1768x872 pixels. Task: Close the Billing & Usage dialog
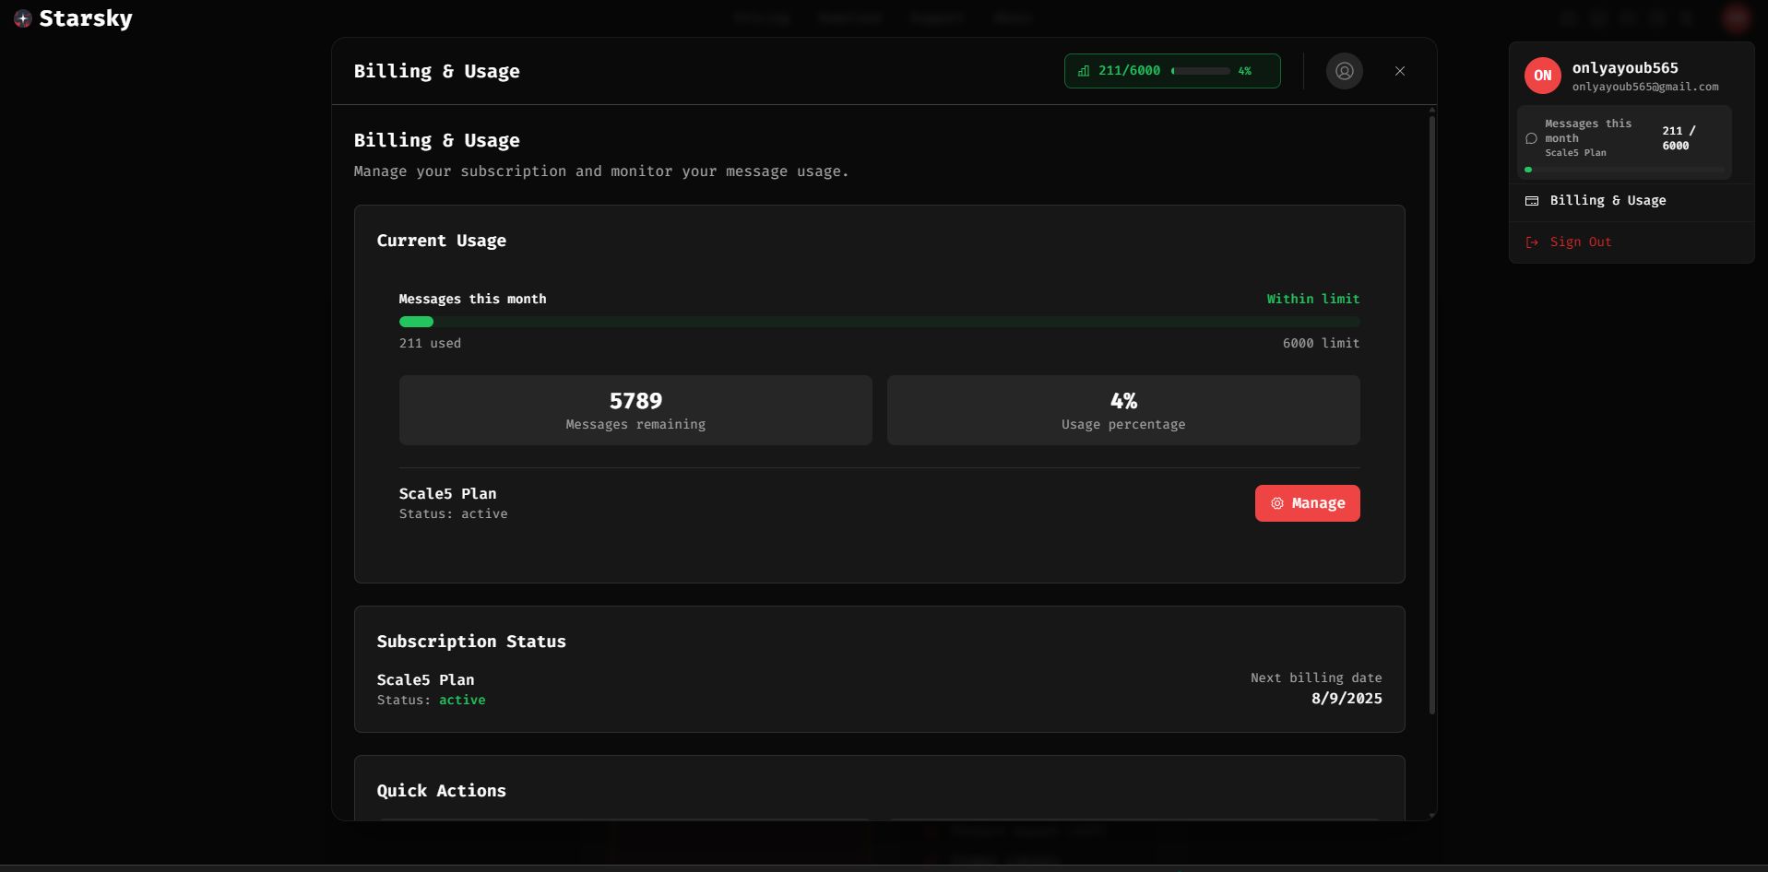click(x=1399, y=71)
